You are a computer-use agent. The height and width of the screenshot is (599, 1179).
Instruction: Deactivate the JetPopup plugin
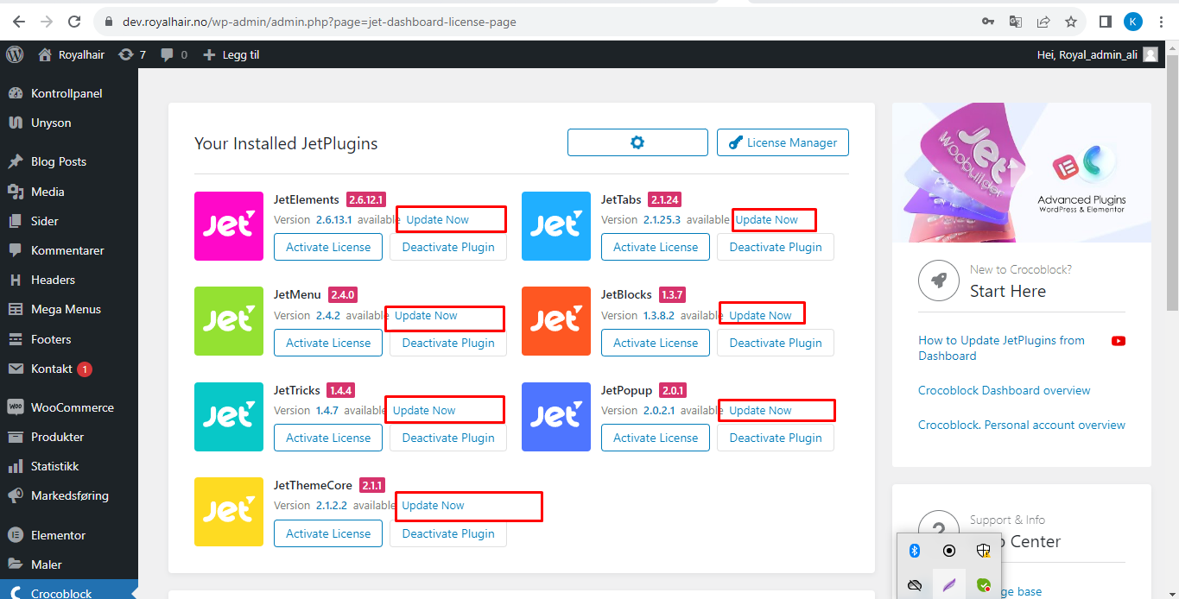click(x=776, y=438)
